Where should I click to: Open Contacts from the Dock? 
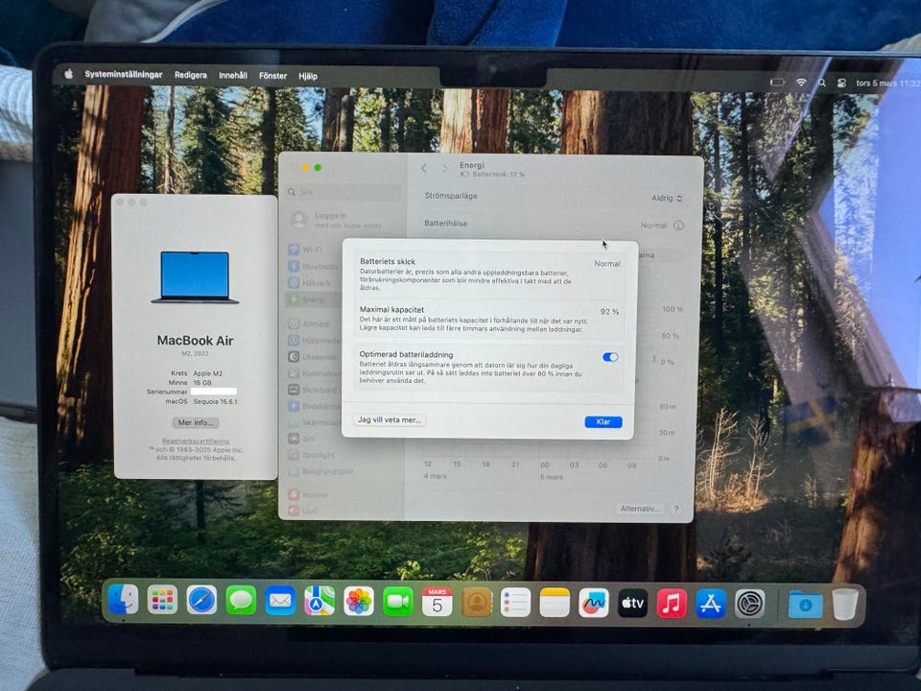coord(477,603)
